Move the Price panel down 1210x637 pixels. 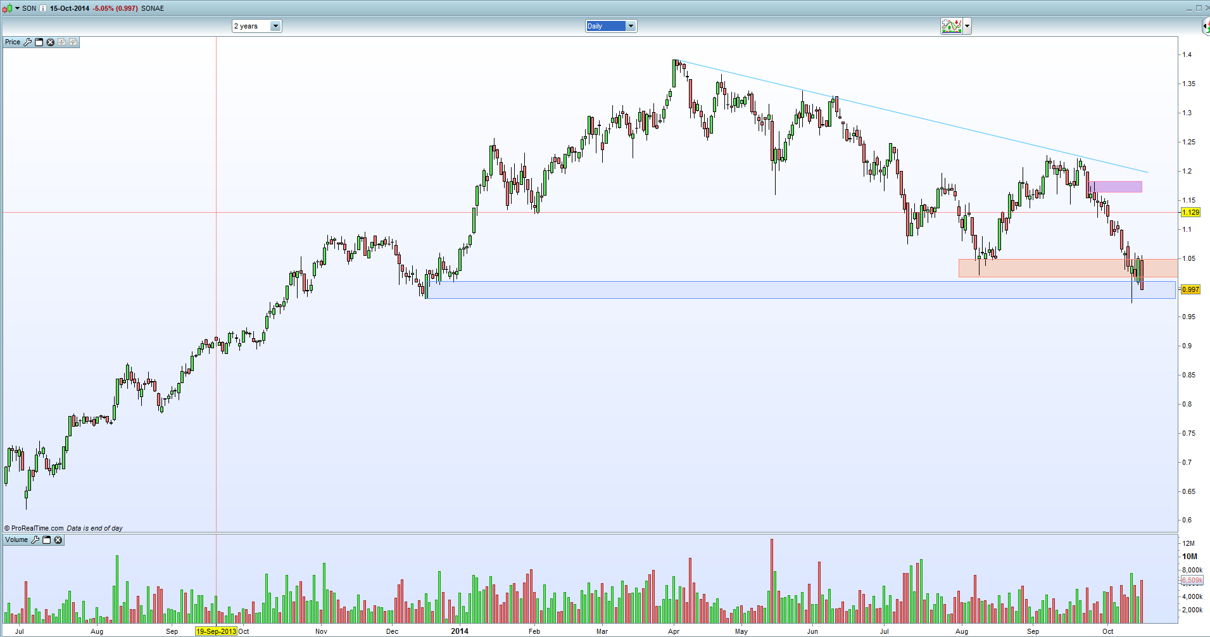(x=62, y=42)
